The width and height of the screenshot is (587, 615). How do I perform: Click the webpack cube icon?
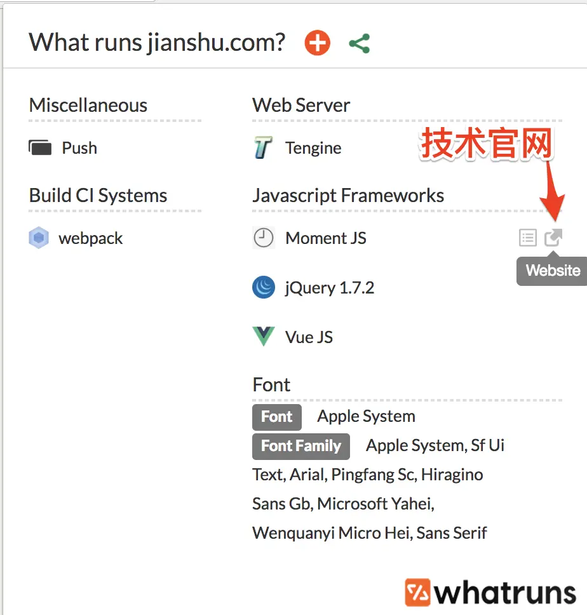pos(39,238)
